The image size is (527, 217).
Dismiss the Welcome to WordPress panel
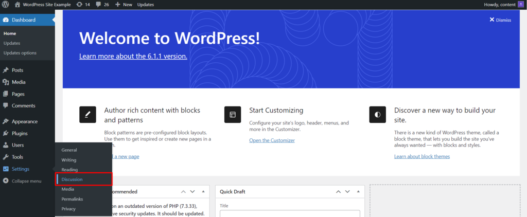click(x=500, y=20)
